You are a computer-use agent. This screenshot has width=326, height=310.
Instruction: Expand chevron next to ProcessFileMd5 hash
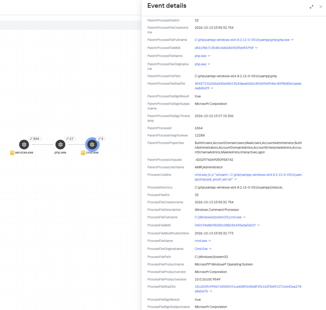(x=259, y=225)
